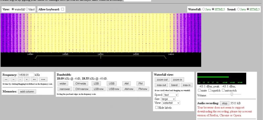
Task: Select Java for Sound output
Action: pos(238,9)
